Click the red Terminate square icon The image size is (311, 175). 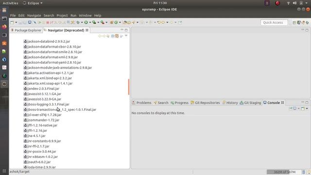click(48, 22)
